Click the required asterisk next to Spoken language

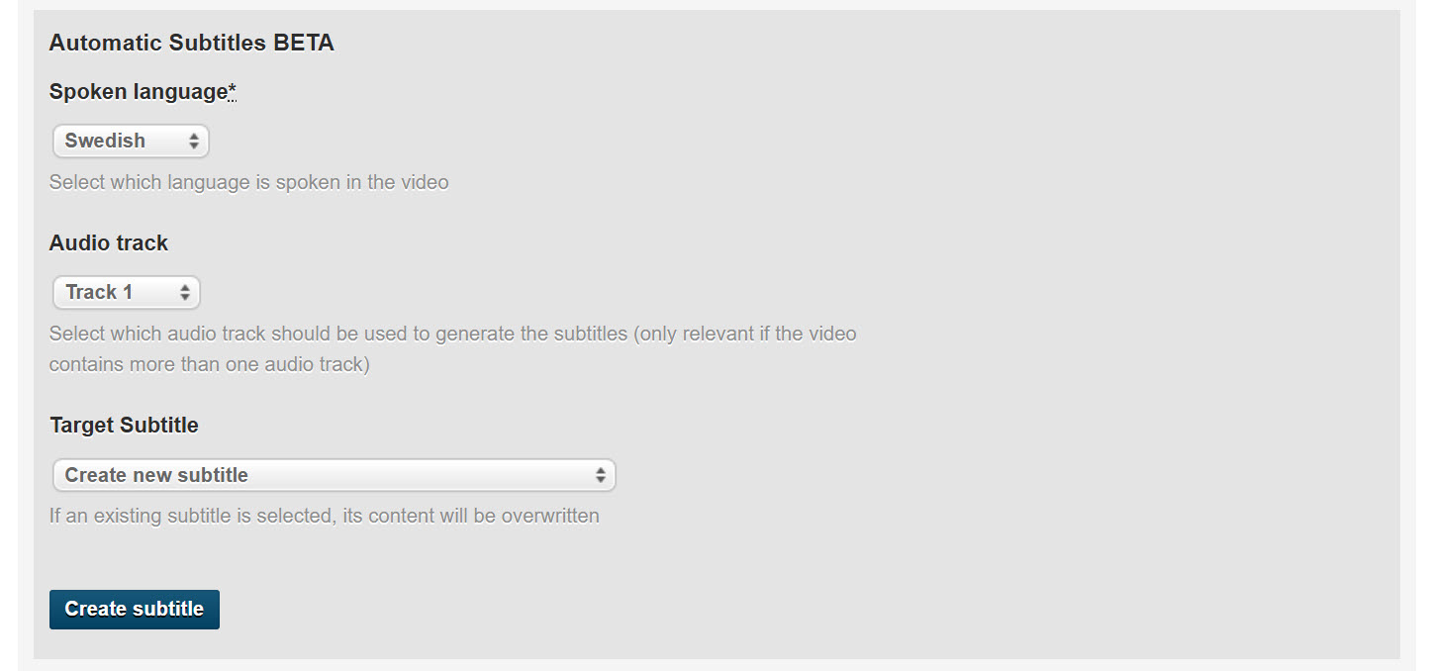pos(233,92)
